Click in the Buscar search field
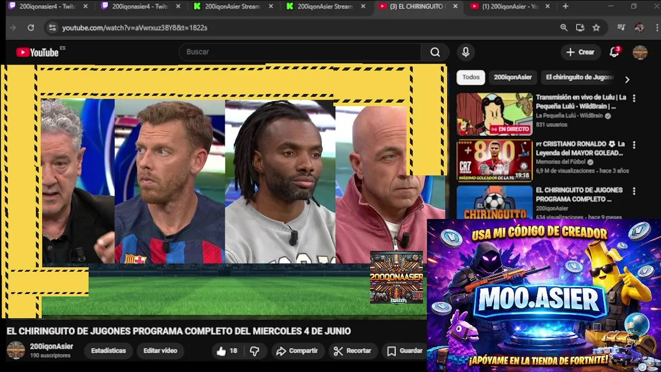The image size is (661, 372). [x=300, y=52]
